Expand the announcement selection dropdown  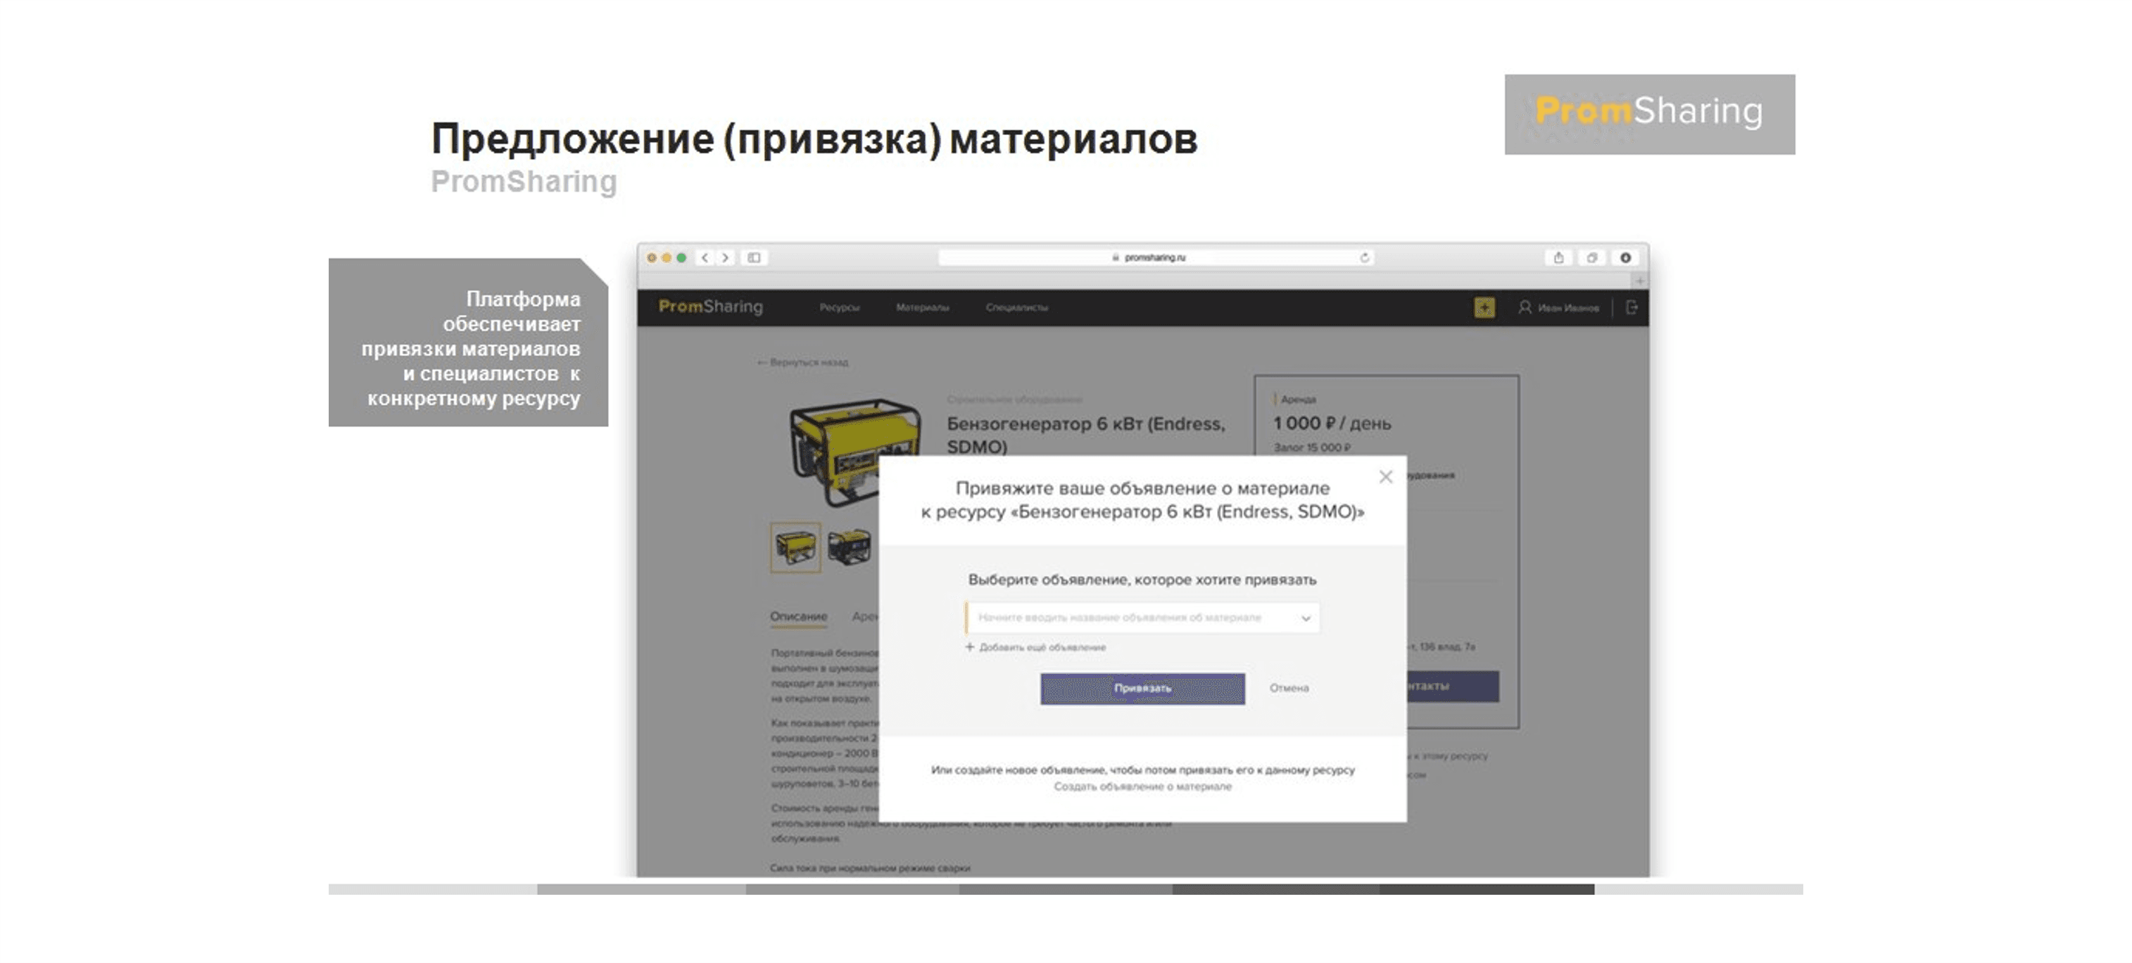1305,618
